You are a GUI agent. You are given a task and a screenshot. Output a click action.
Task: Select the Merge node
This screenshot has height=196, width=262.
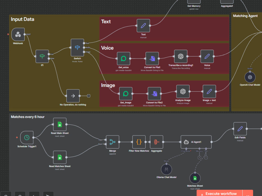click(x=112, y=142)
